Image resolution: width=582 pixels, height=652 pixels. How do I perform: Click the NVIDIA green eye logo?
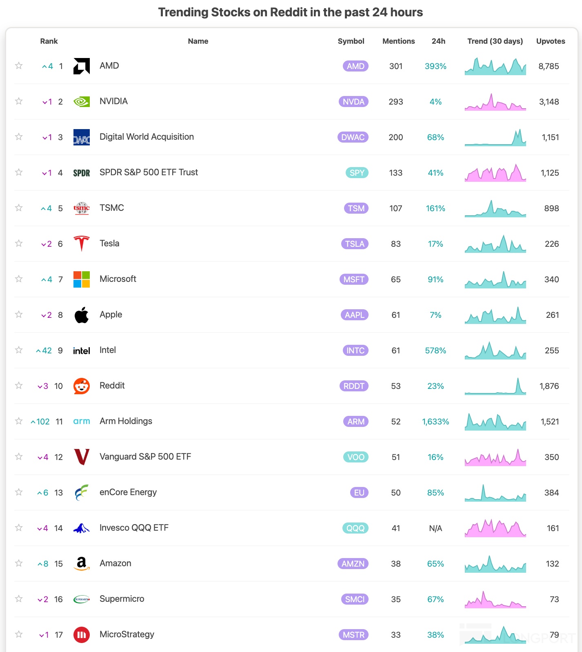81,102
